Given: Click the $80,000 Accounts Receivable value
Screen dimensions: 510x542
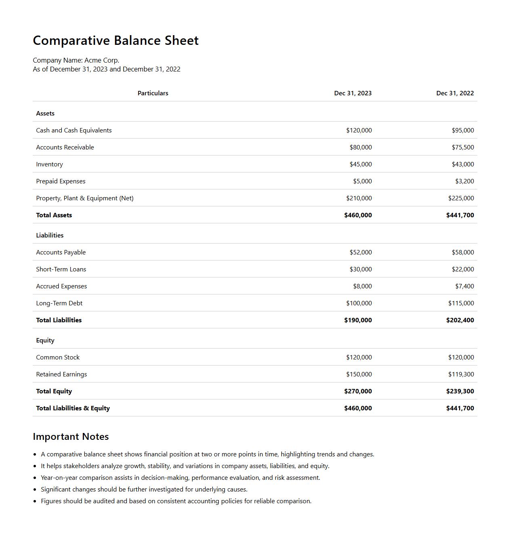Looking at the screenshot, I should [361, 147].
